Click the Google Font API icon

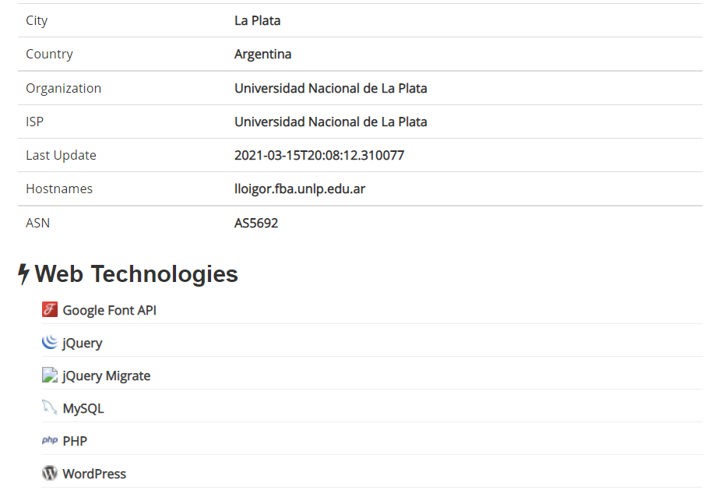[x=50, y=309]
